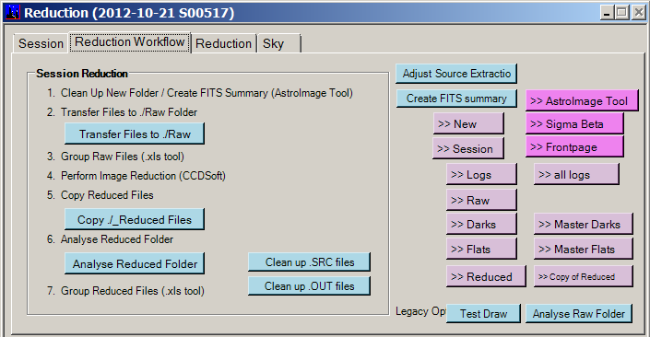The height and width of the screenshot is (337, 650).
Task: Select the Reduction Workflow tab
Action: click(129, 42)
